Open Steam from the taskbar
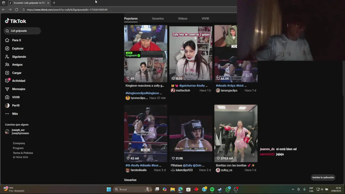The width and height of the screenshot is (345, 194). click(x=220, y=189)
